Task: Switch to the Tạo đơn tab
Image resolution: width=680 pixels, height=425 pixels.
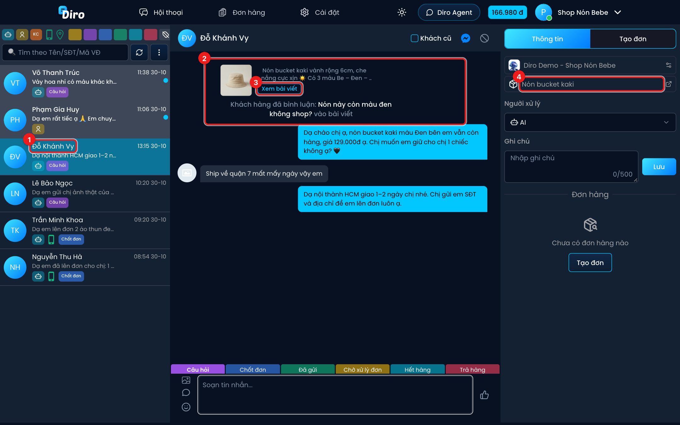Action: 633,39
